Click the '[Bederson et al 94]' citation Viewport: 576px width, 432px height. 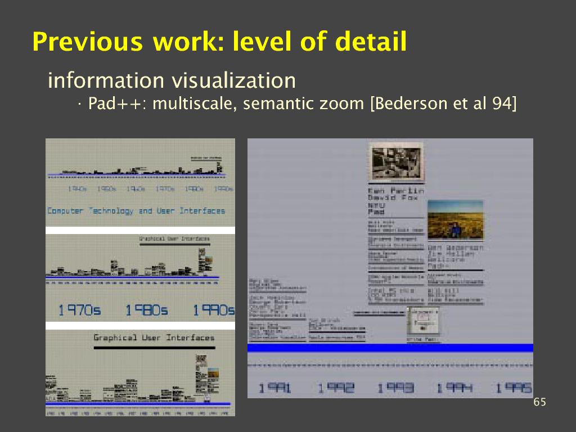(443, 104)
